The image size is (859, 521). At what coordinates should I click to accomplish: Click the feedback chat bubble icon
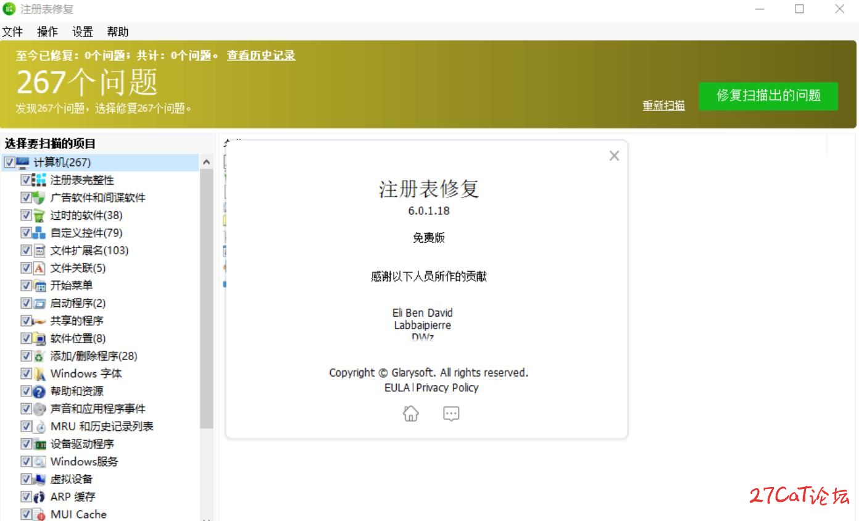coord(451,414)
